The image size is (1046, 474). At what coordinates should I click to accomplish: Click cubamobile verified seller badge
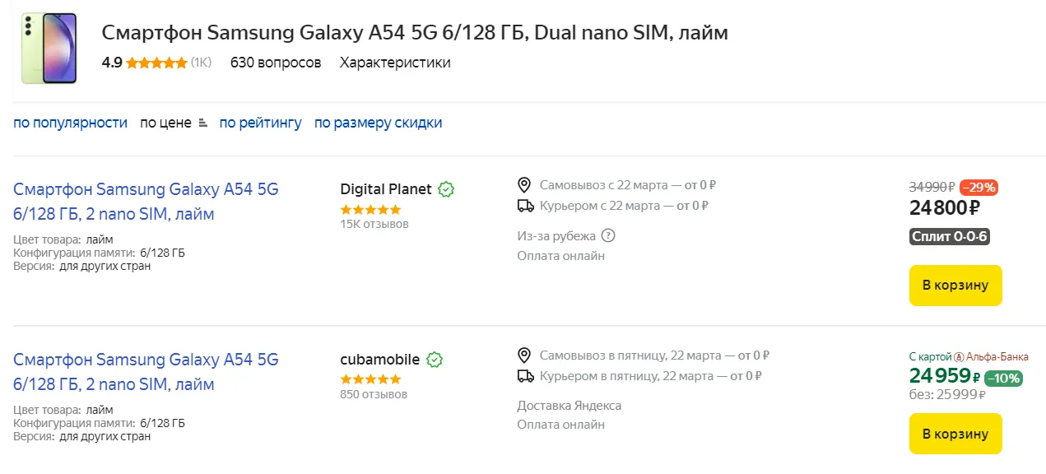point(435,360)
